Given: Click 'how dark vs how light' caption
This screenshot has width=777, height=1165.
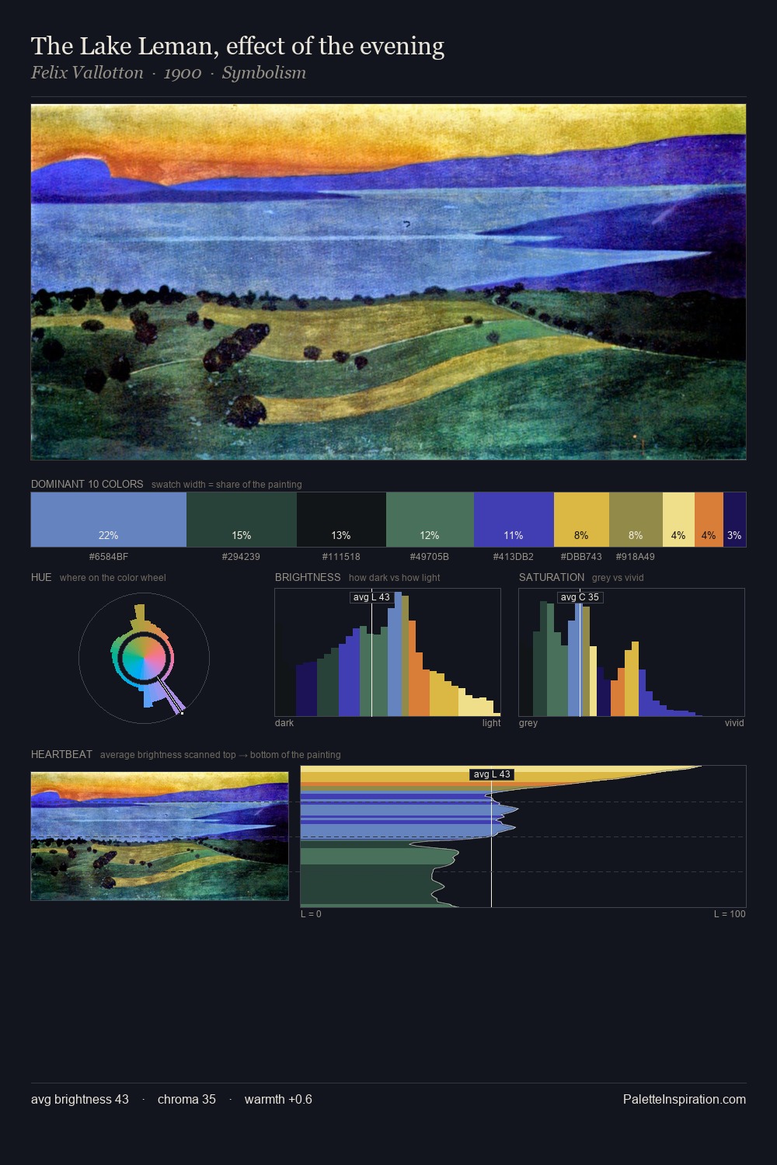Looking at the screenshot, I should tap(395, 578).
